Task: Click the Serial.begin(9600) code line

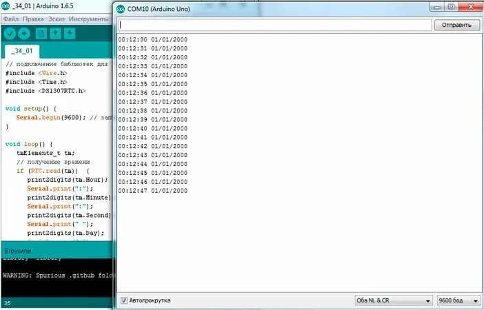Action: click(x=64, y=118)
